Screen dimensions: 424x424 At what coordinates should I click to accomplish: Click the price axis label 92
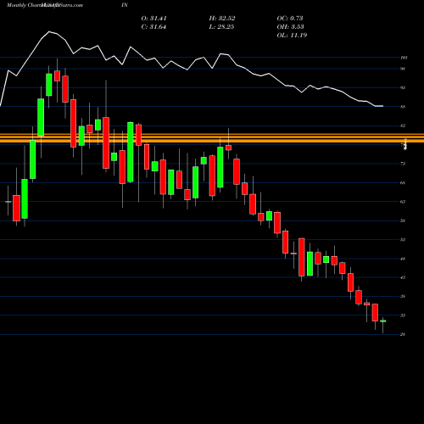(403, 87)
